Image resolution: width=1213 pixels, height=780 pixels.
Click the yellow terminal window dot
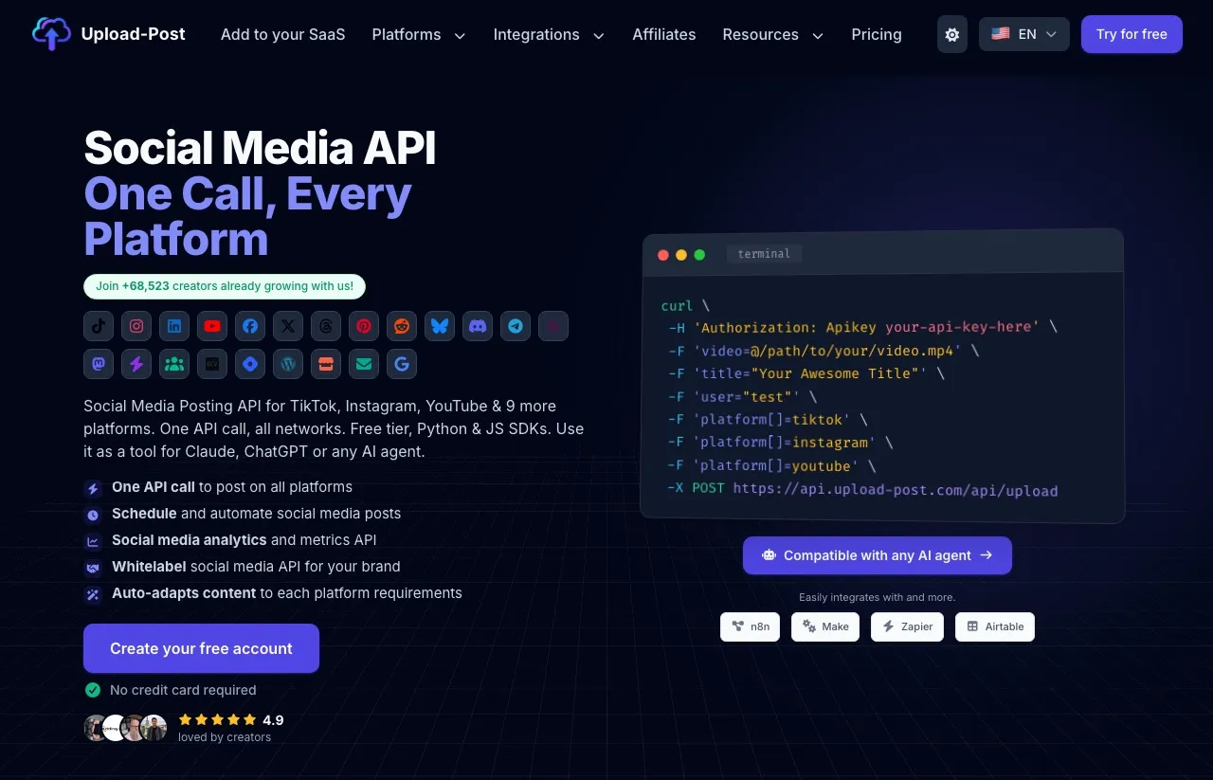tap(681, 255)
